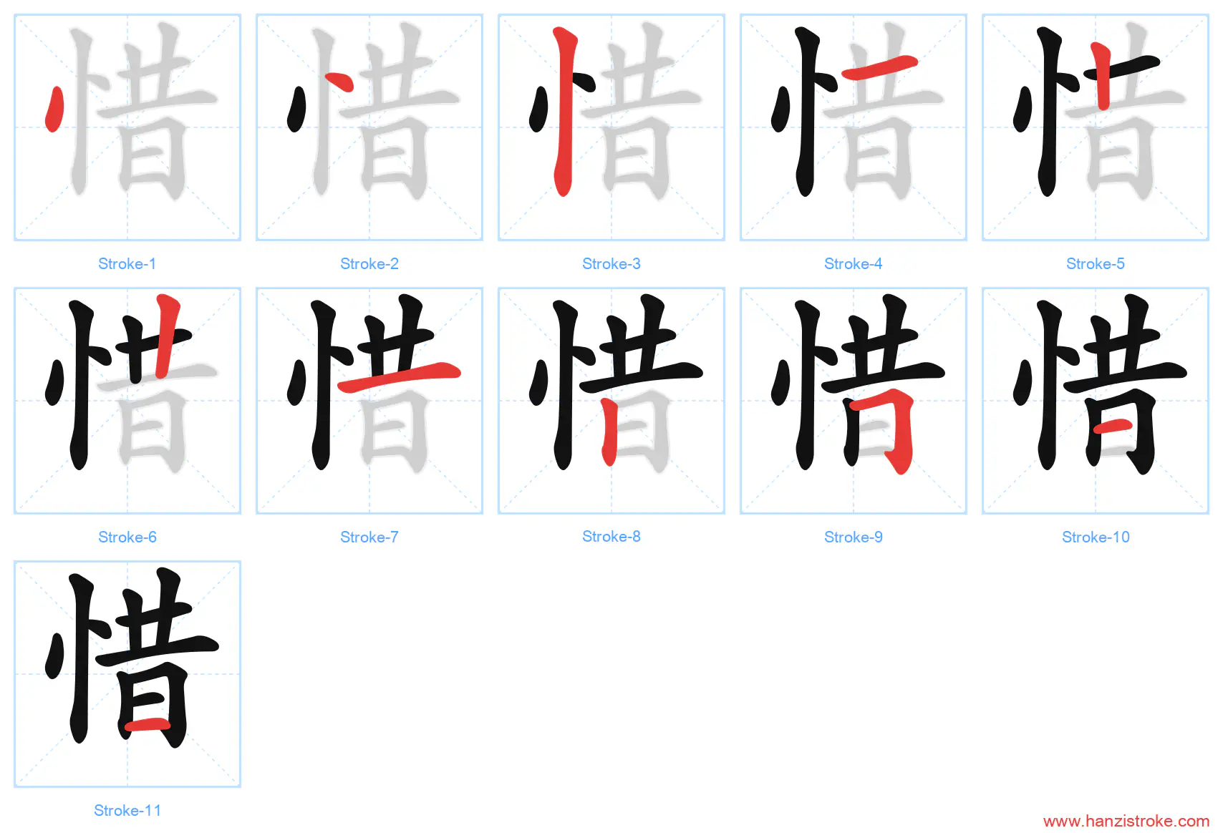This screenshot has height=833, width=1223.
Task: Click the Stroke-8 label text
Action: point(611,537)
